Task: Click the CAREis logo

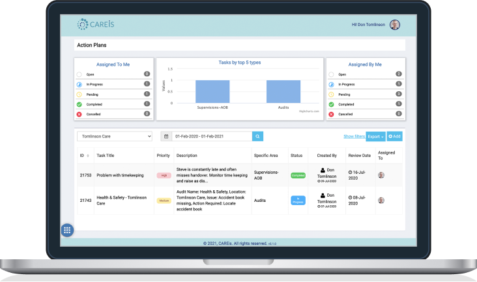Action: tap(96, 24)
